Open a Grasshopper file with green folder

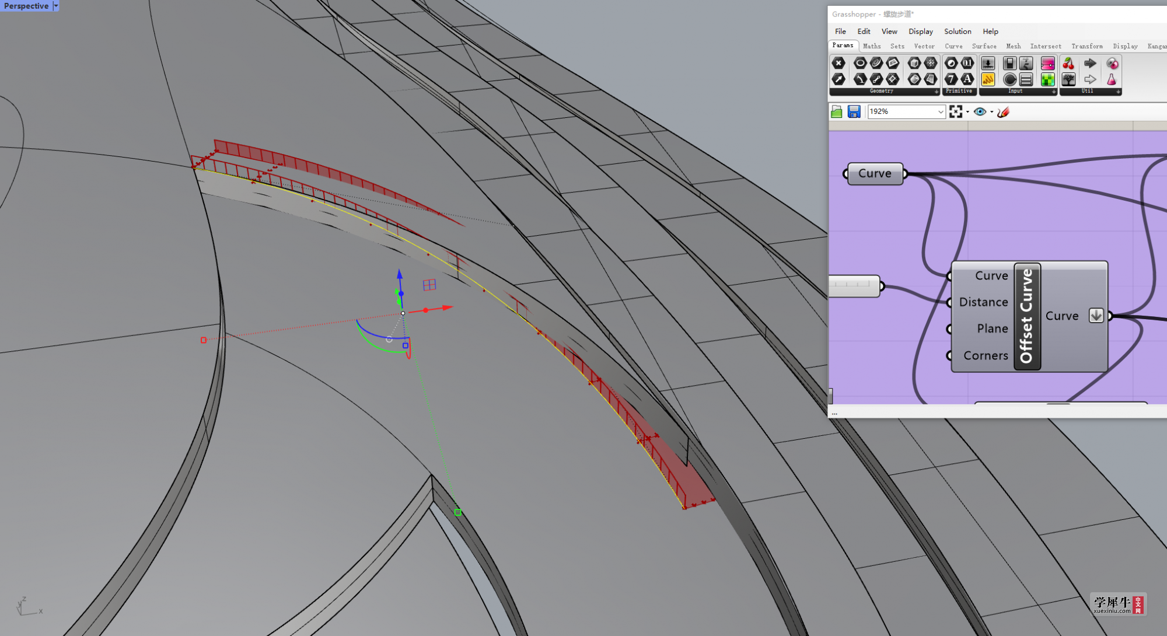pyautogui.click(x=837, y=111)
